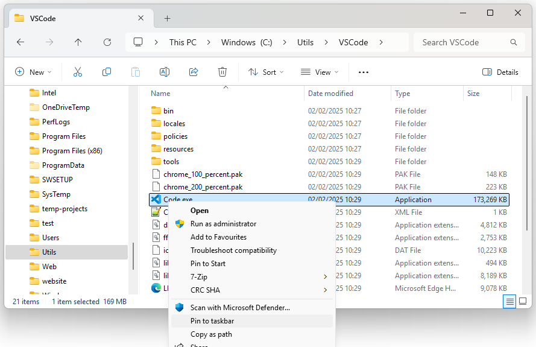This screenshot has height=347, width=536.
Task: Click the Defender shield icon in menu
Action: coord(180,307)
